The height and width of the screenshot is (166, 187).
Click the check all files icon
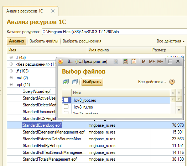[x=66, y=82]
